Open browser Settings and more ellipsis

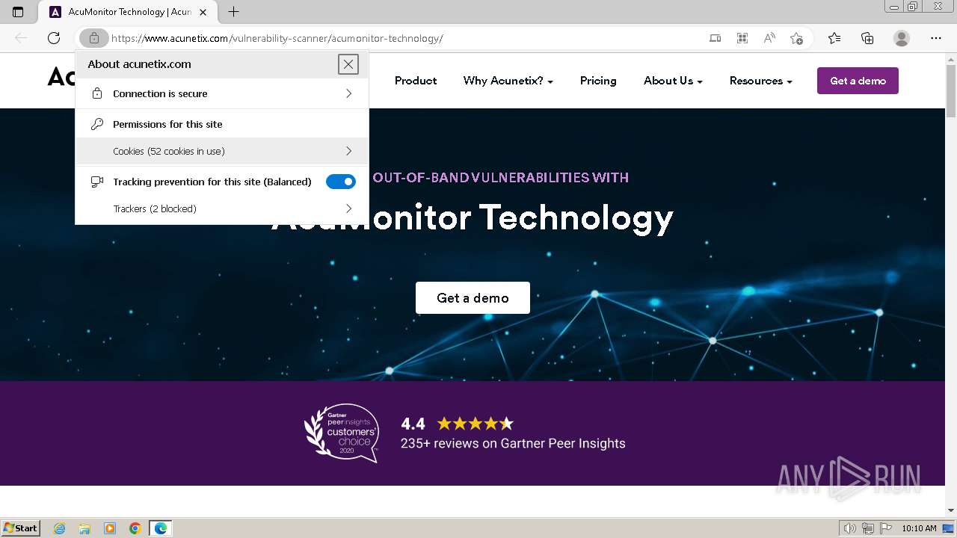point(936,38)
